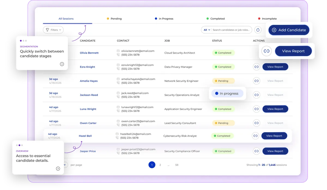Click the mail icon for lunawright12@email.com
Screen dimensions: 327x190
click(x=118, y=107)
